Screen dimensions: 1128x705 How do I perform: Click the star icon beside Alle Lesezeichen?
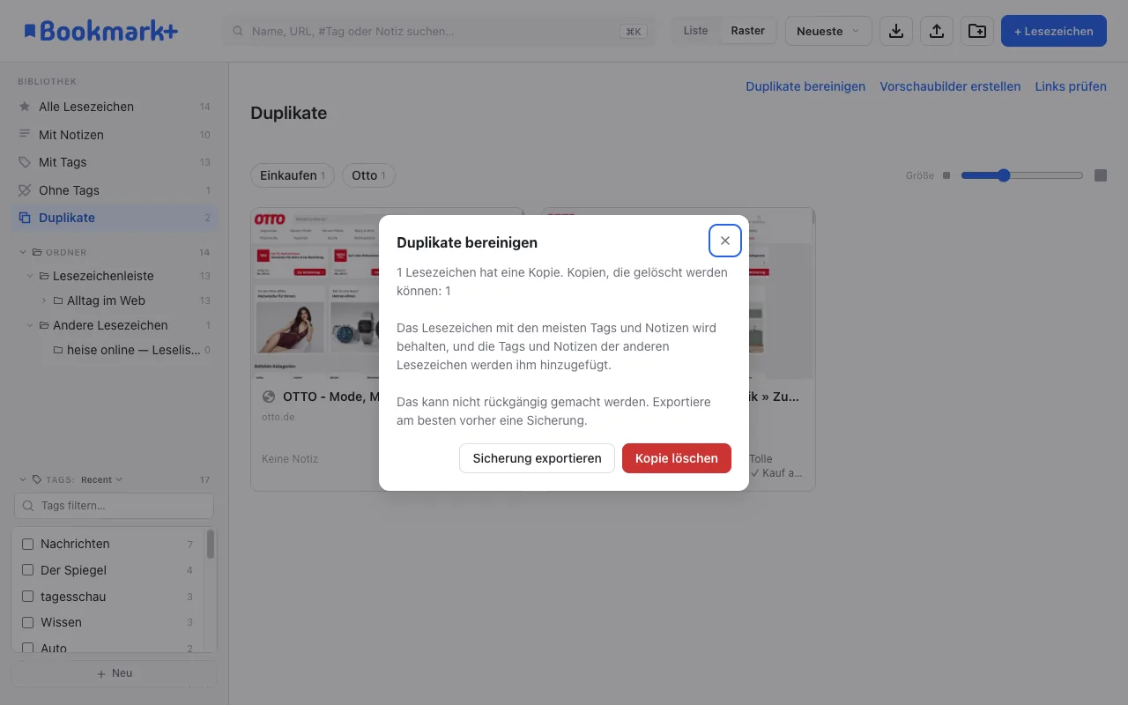[x=25, y=107]
